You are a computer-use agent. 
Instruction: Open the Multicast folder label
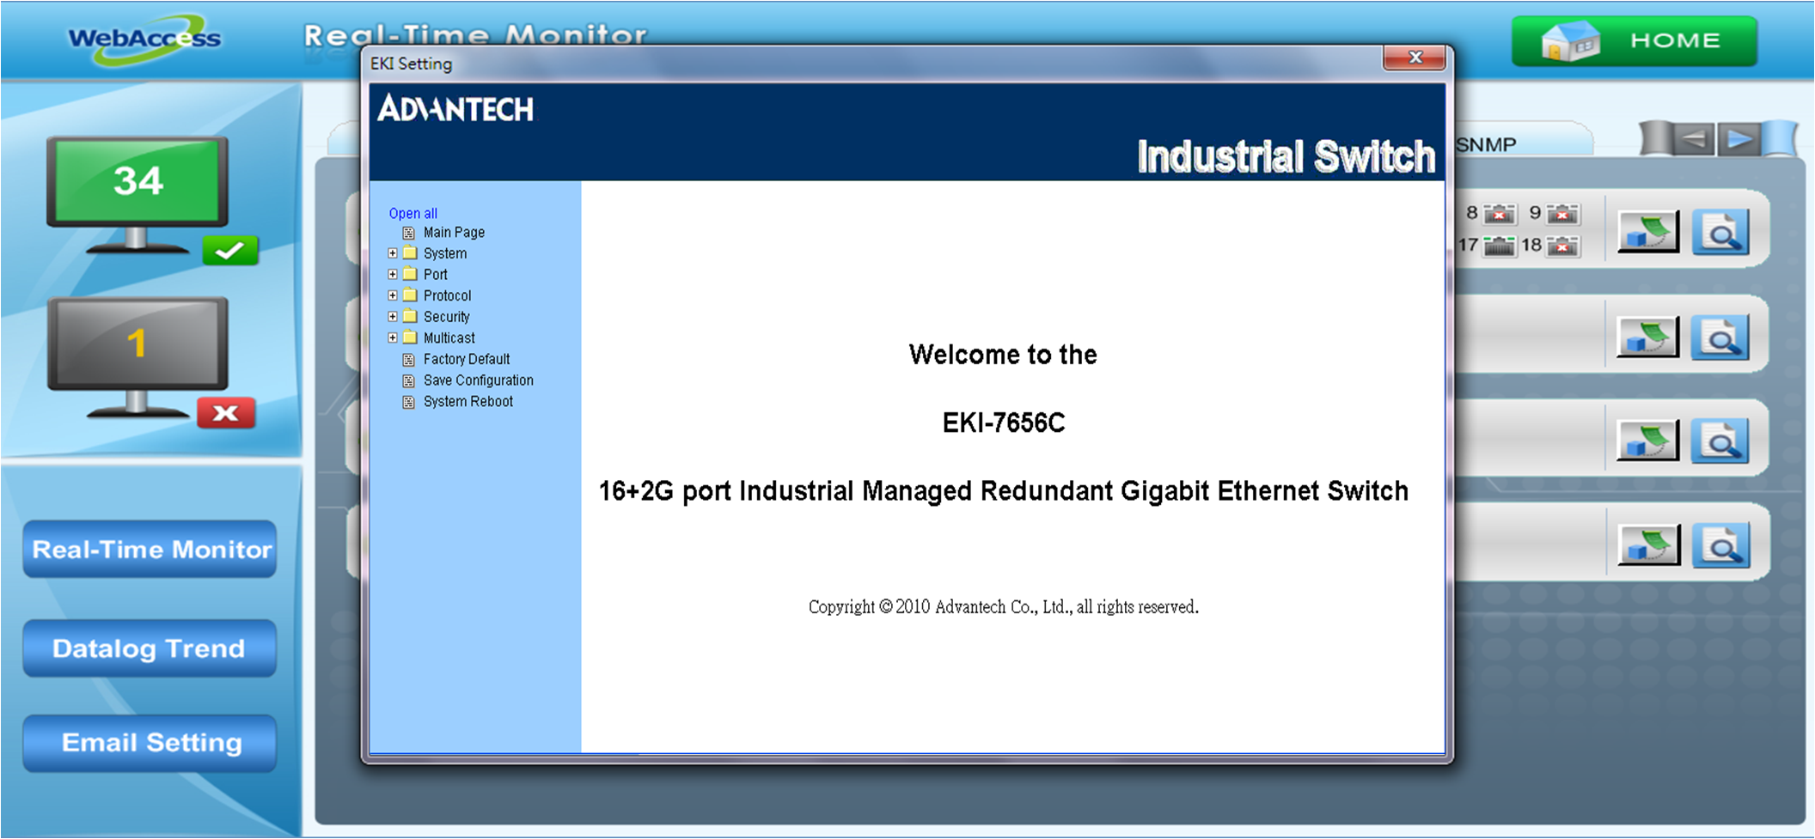[x=449, y=338]
